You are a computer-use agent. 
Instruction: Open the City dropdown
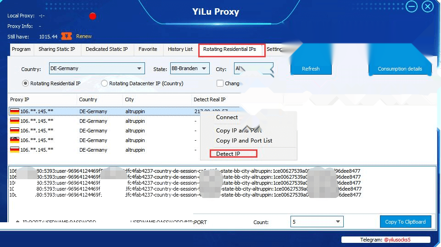(x=253, y=68)
